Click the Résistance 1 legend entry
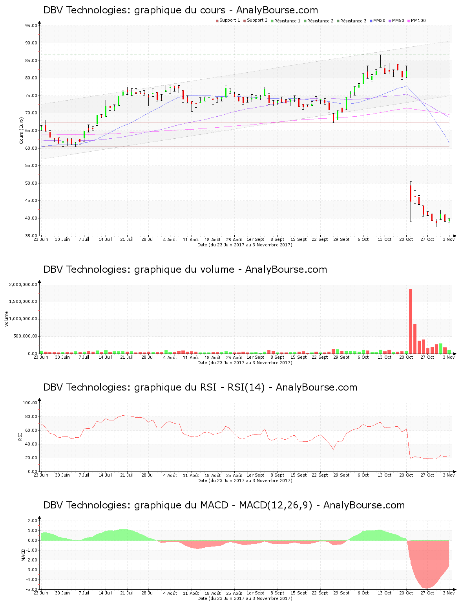The width and height of the screenshot is (471, 609). point(285,20)
